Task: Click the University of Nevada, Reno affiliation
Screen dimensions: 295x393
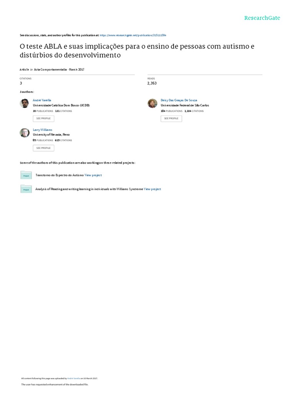Action: 51,135
